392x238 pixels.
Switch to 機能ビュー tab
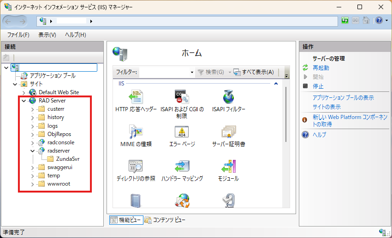tap(126, 220)
